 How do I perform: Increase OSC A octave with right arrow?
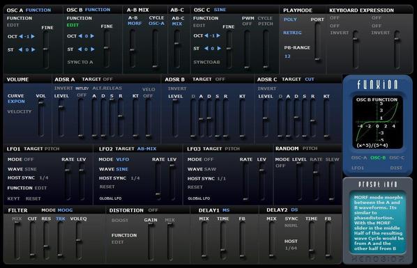point(33,36)
